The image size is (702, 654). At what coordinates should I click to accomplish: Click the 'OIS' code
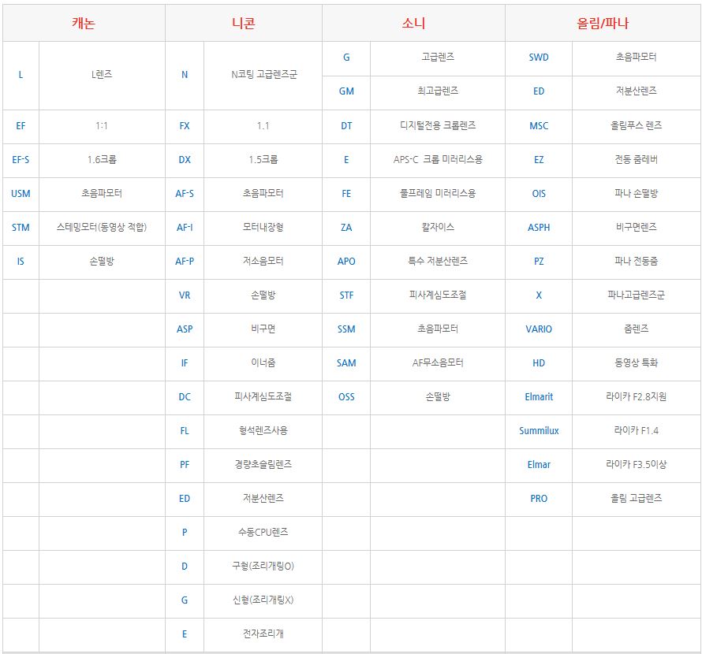tap(539, 194)
